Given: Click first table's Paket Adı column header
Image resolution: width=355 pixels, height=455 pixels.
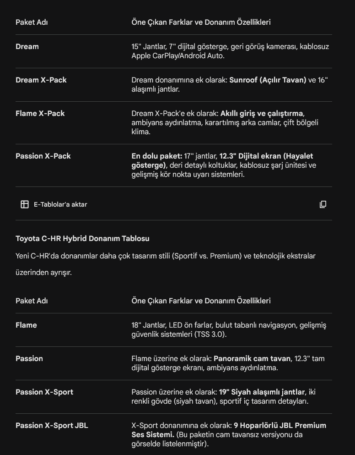Looking at the screenshot, I should click(32, 22).
